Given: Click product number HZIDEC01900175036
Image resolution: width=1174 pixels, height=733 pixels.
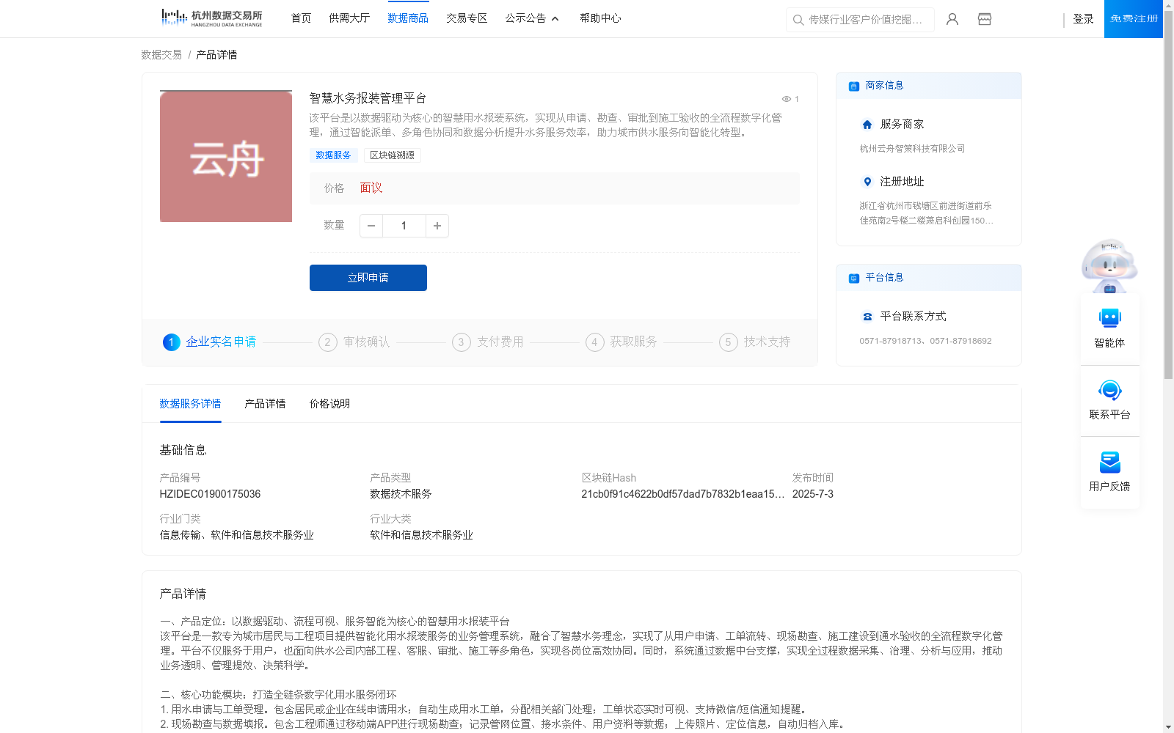Looking at the screenshot, I should [x=210, y=494].
